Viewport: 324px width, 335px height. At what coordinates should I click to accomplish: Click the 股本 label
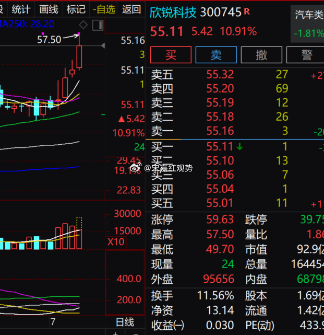coord(256,296)
